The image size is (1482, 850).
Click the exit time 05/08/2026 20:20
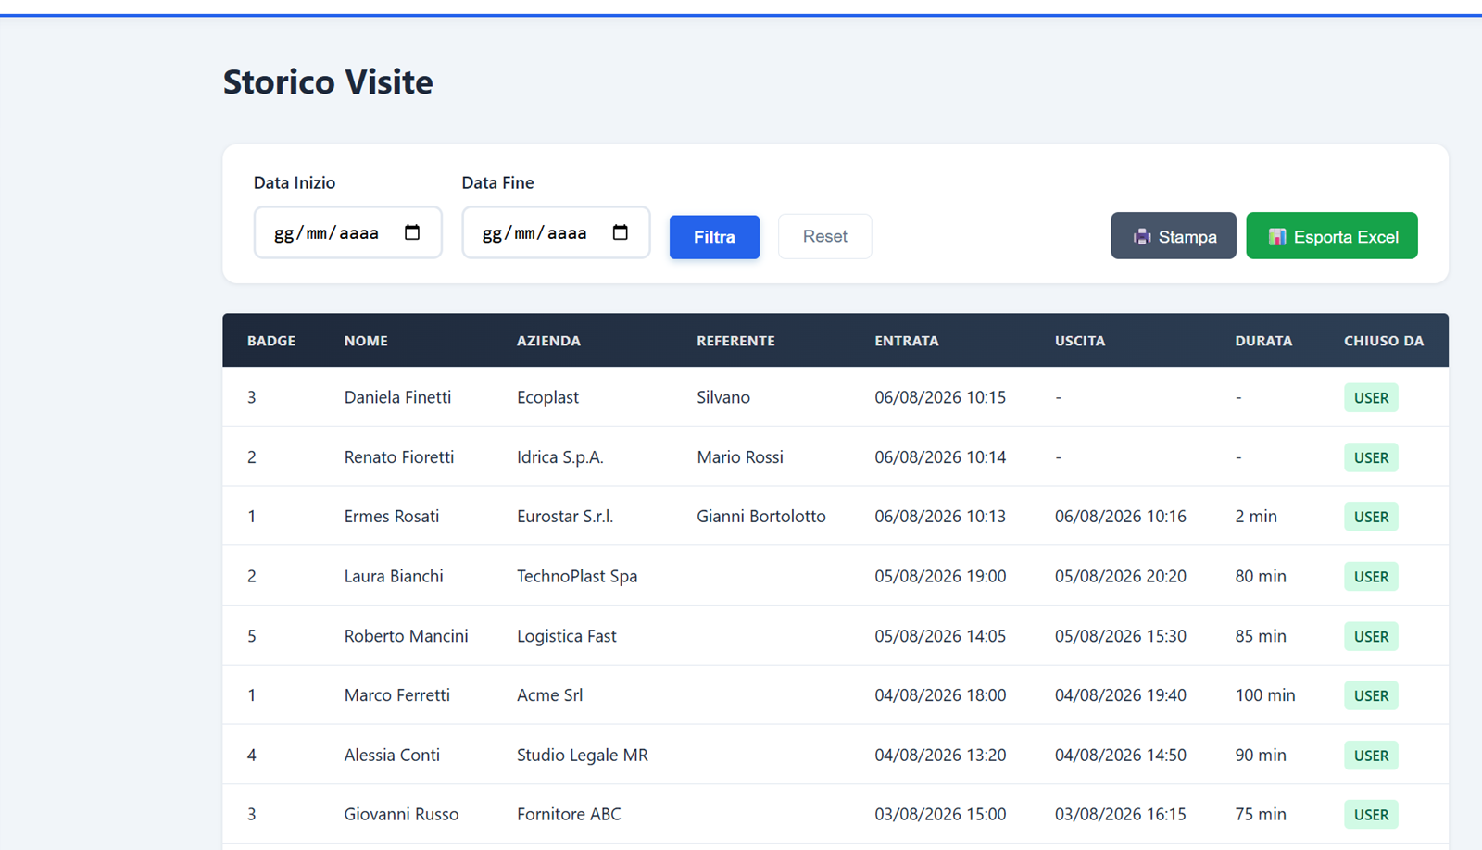click(1121, 576)
